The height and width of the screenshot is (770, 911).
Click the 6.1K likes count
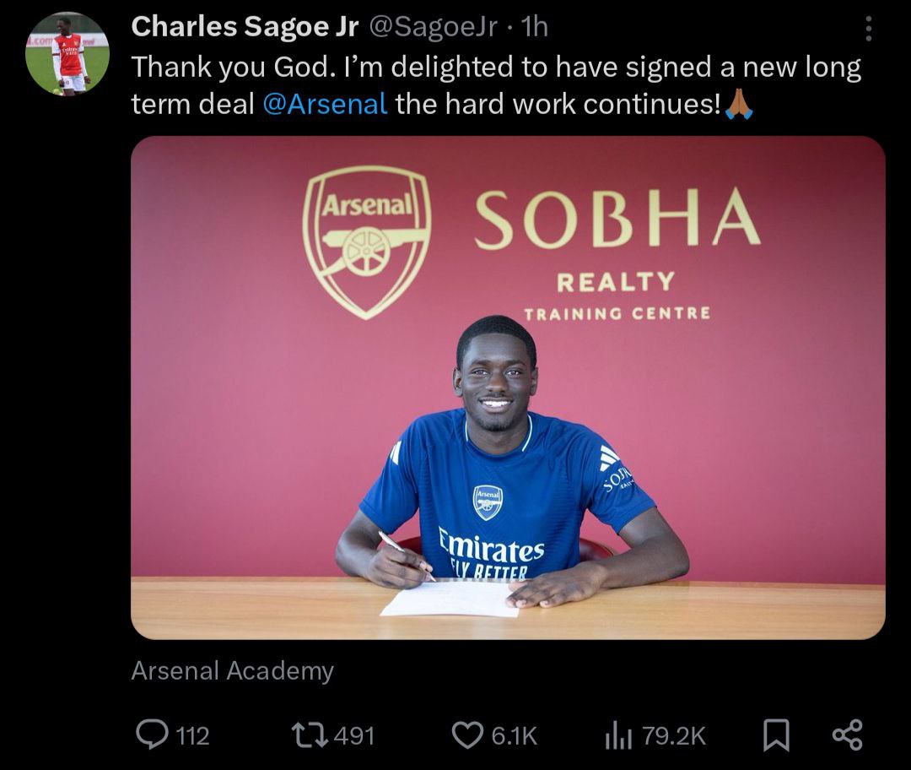coord(514,735)
